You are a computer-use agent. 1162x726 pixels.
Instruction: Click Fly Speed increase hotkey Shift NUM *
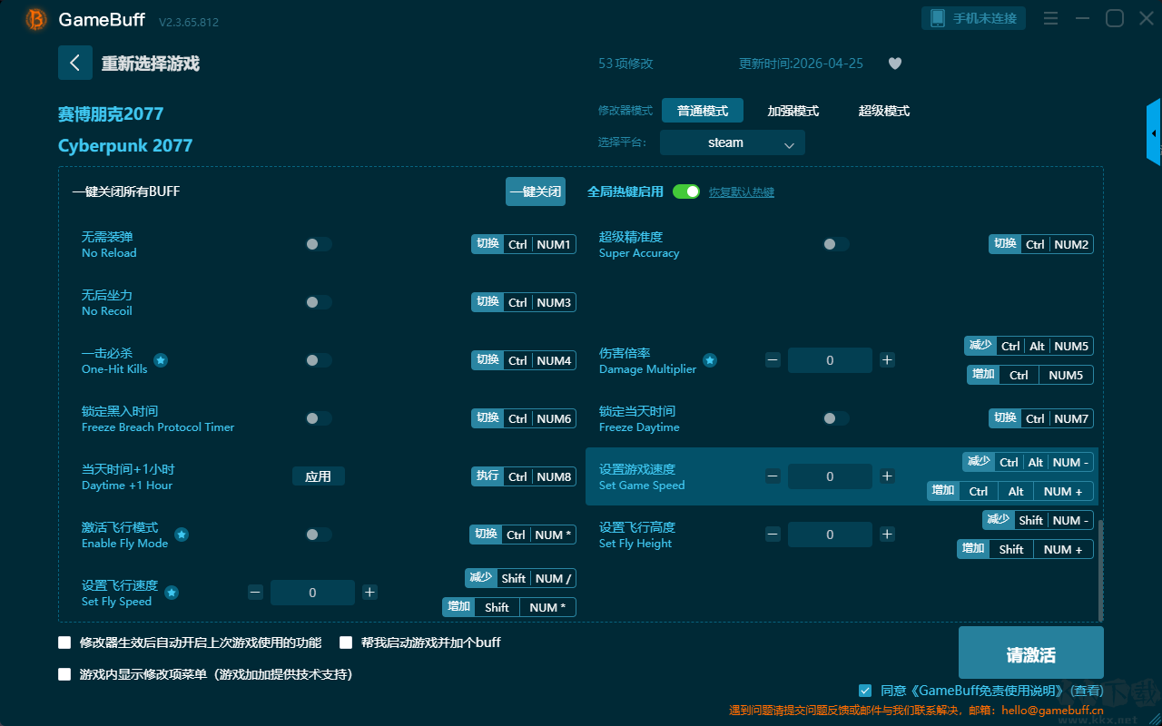coord(509,607)
